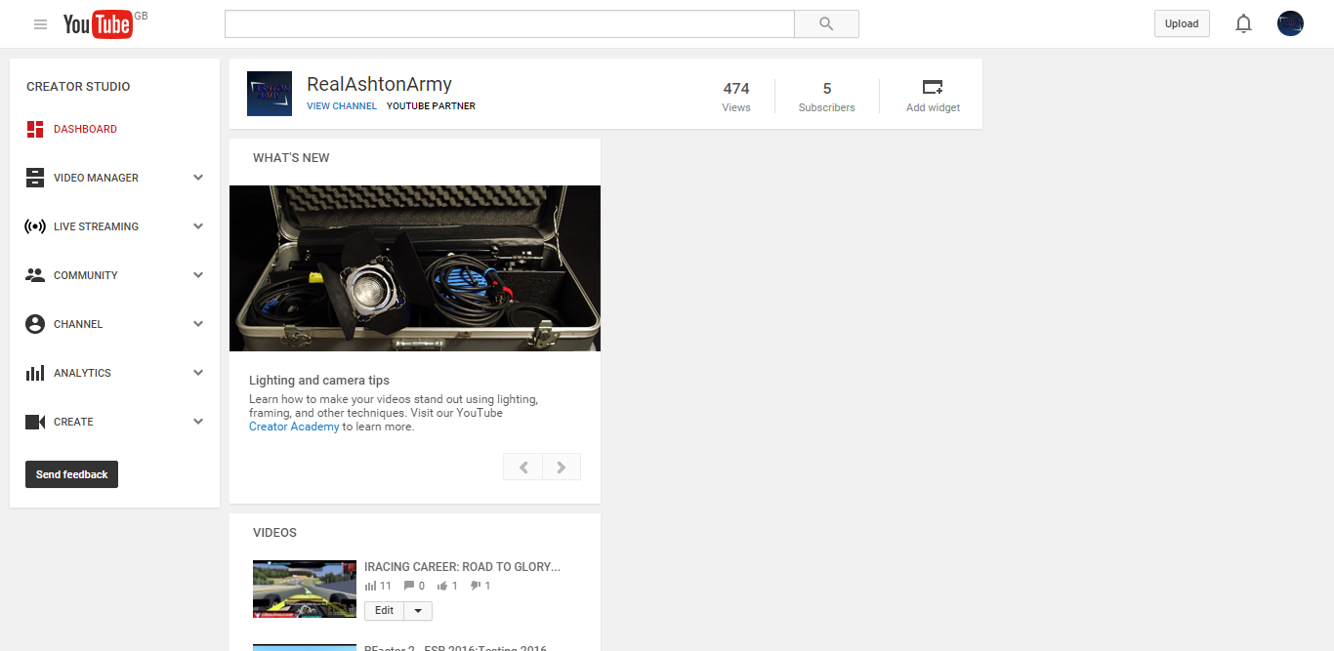Expand the Live Streaming section
This screenshot has width=1334, height=651.
tap(198, 226)
